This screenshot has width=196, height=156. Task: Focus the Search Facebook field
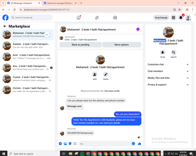[31, 18]
